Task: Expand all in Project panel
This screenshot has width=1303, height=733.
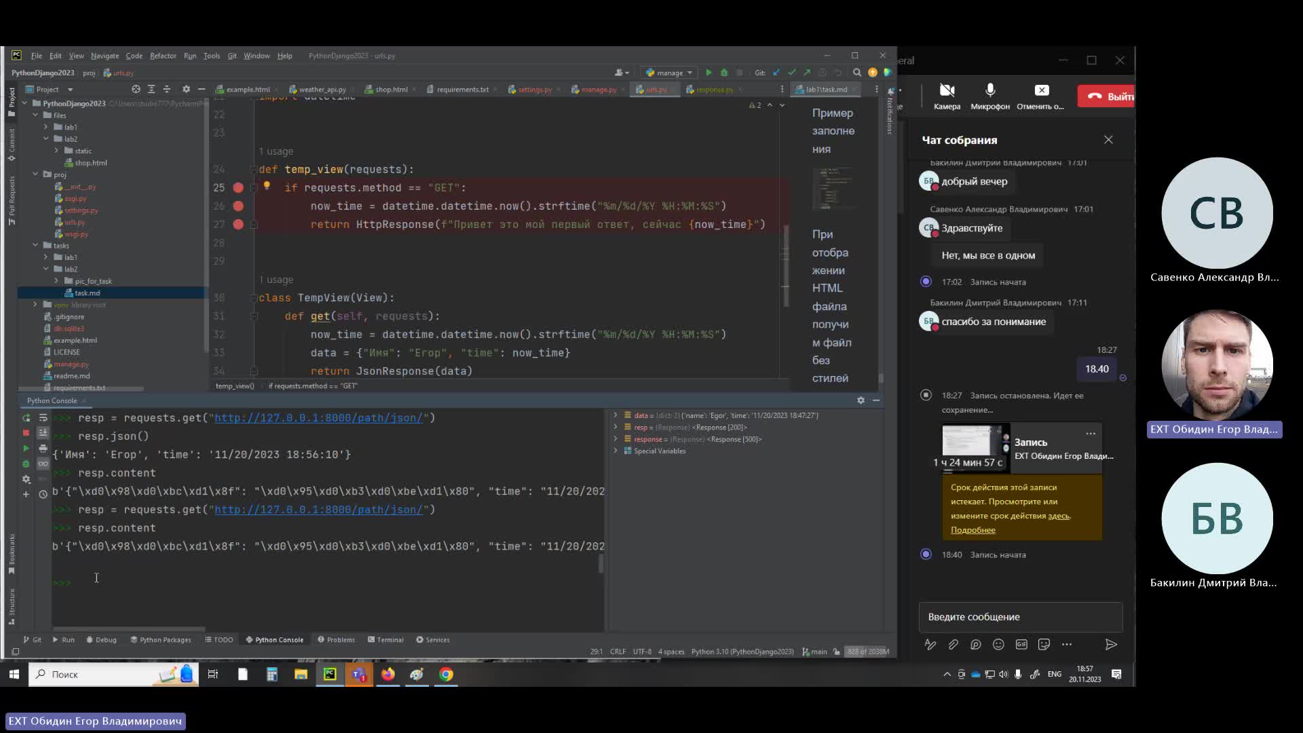Action: 151,89
